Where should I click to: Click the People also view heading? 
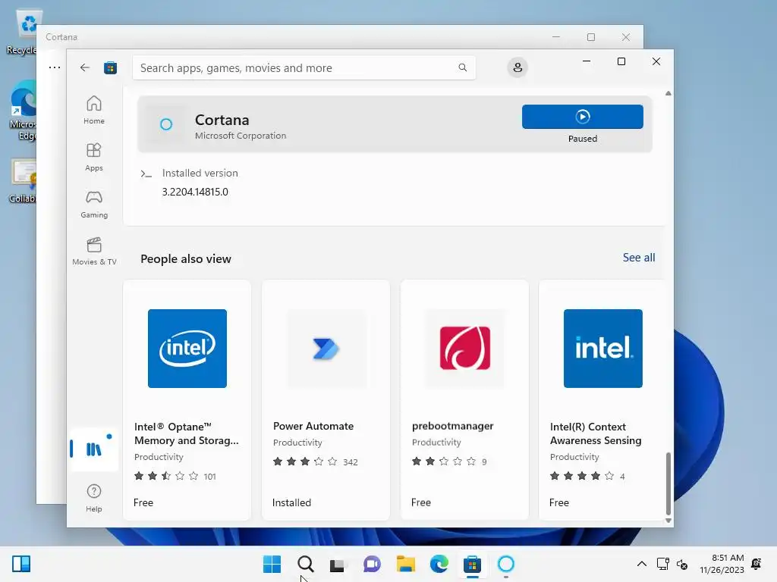186,259
